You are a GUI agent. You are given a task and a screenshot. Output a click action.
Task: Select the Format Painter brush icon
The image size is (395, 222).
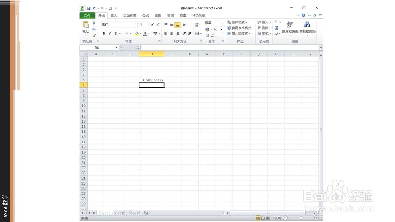coord(94,35)
